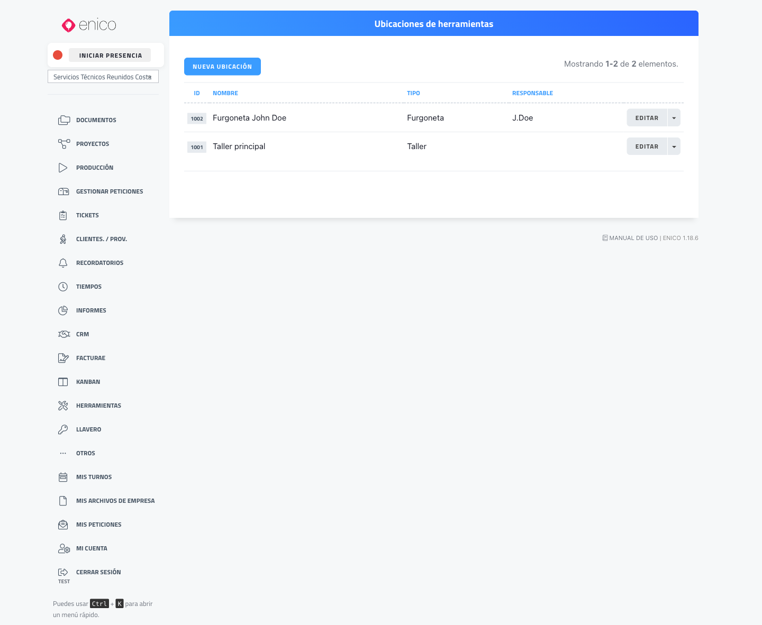The image size is (762, 625).
Task: Go to Proyectos section
Action: coord(93,144)
